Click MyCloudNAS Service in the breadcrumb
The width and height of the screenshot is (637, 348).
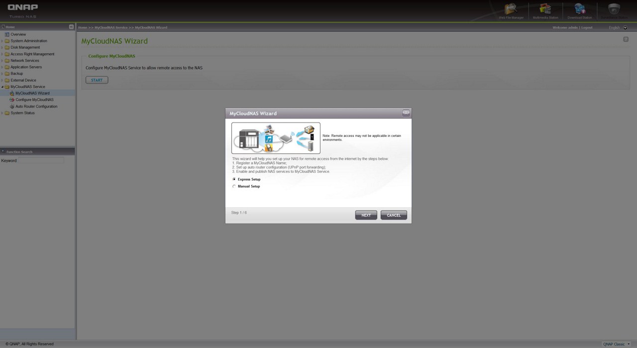coord(111,27)
